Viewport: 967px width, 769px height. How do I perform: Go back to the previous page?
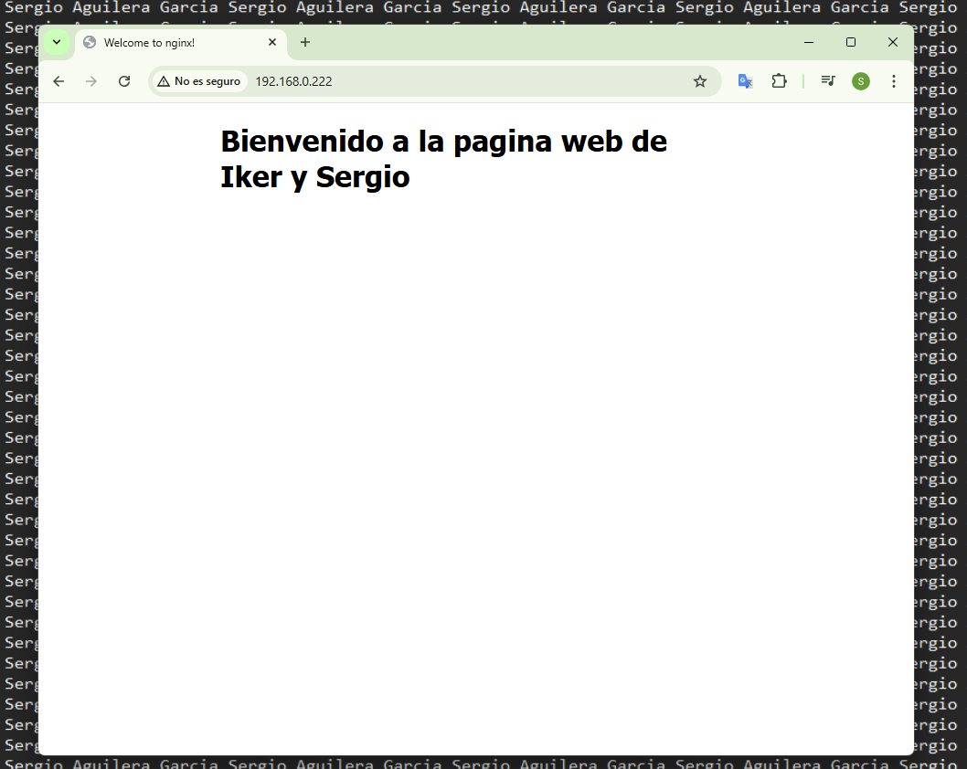(58, 81)
